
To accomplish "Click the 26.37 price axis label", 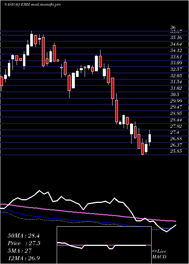I will tap(176, 145).
